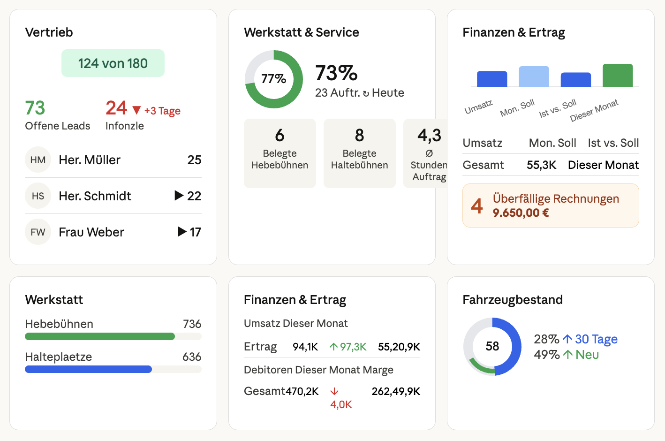Click the Fahrzeugbestand donut showing 58
The image size is (665, 441).
click(x=492, y=347)
